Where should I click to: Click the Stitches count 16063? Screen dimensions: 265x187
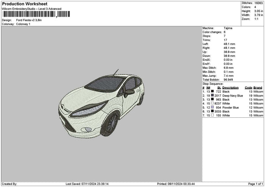click(x=258, y=3)
